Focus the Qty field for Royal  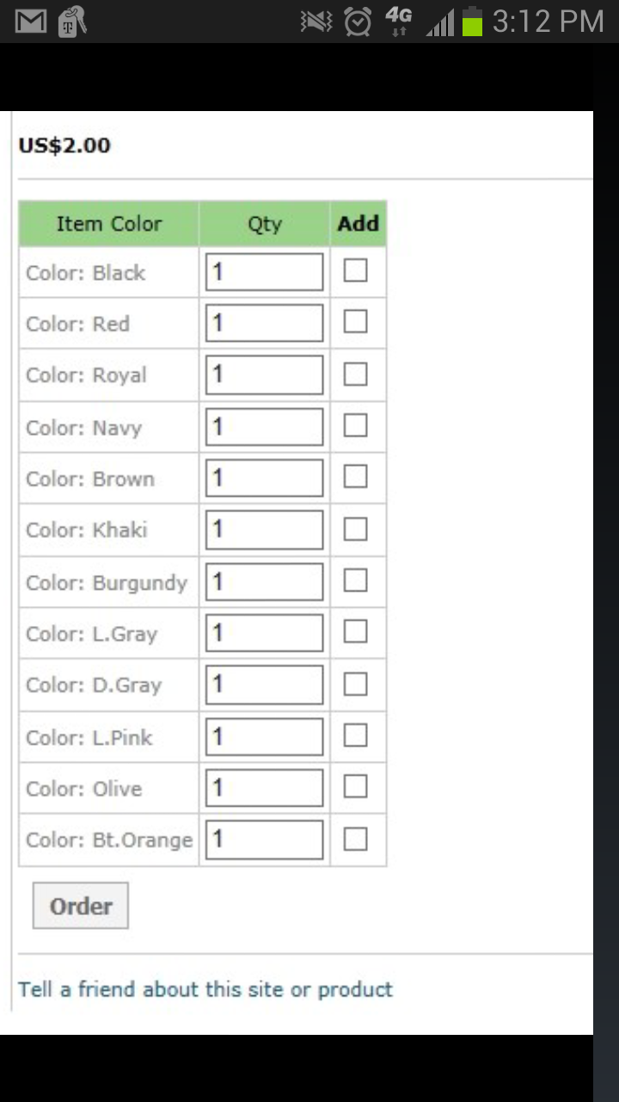coord(264,375)
